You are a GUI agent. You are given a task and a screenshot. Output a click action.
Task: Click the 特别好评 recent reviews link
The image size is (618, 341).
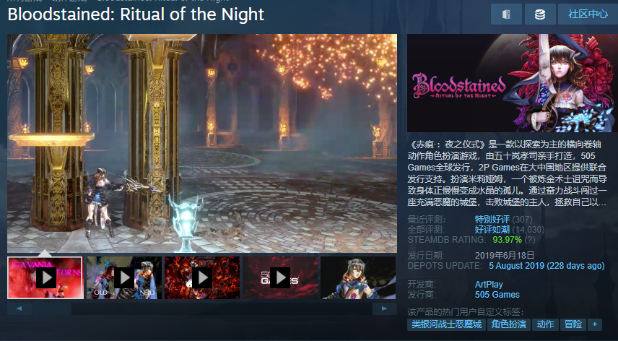pyautogui.click(x=492, y=219)
